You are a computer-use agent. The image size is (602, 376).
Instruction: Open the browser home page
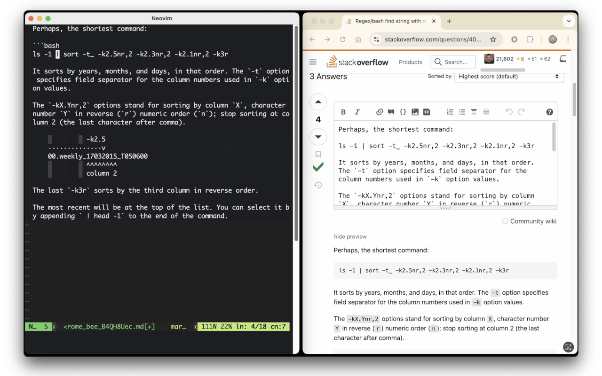[x=358, y=39]
